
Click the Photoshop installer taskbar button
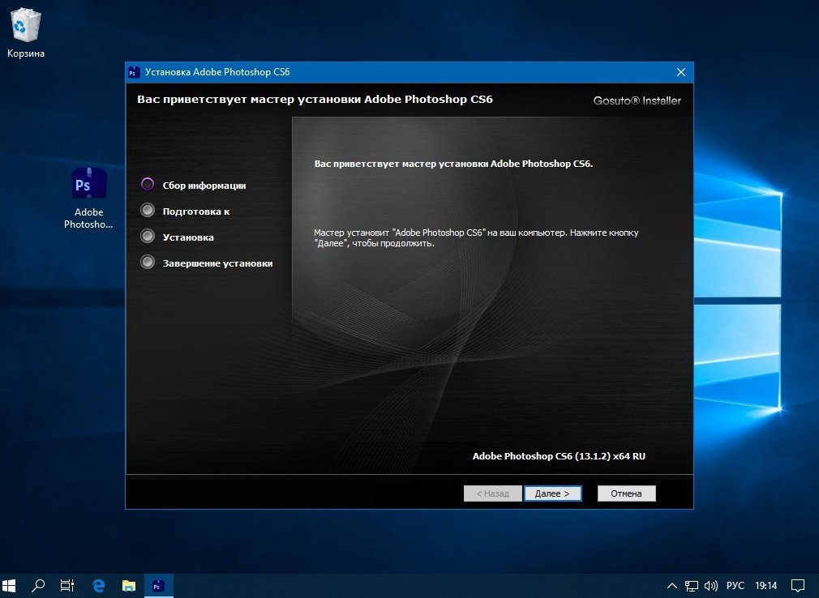(158, 586)
